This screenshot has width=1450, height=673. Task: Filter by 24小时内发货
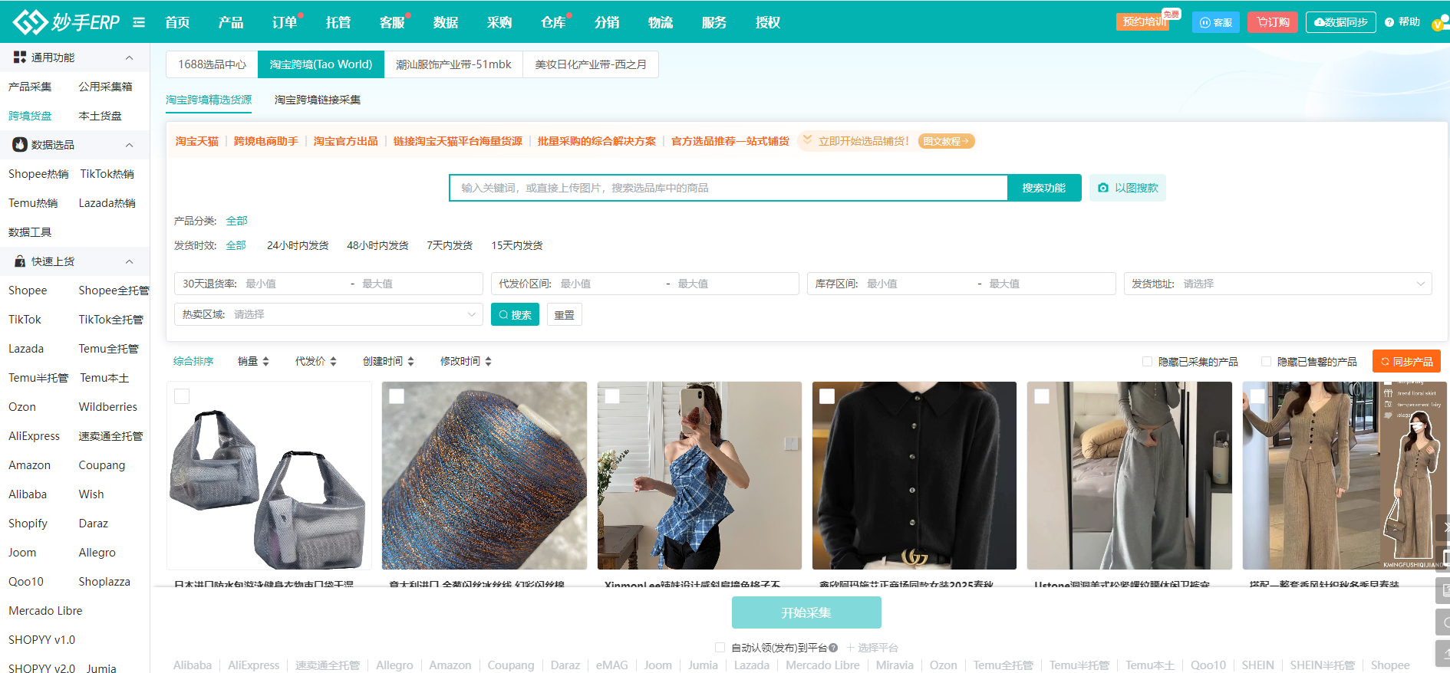coord(298,245)
